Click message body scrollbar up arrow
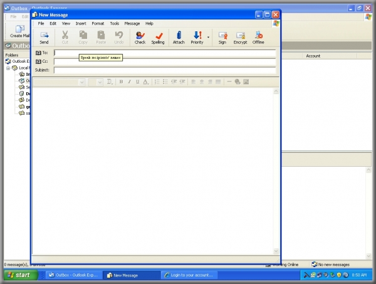This screenshot has width=376, height=284. tap(276, 91)
